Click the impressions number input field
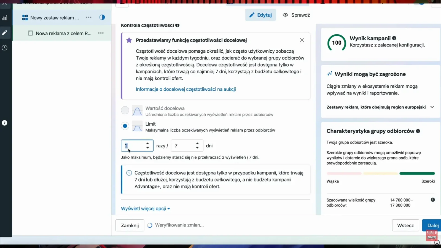Image resolution: width=441 pixels, height=248 pixels. coord(137,146)
